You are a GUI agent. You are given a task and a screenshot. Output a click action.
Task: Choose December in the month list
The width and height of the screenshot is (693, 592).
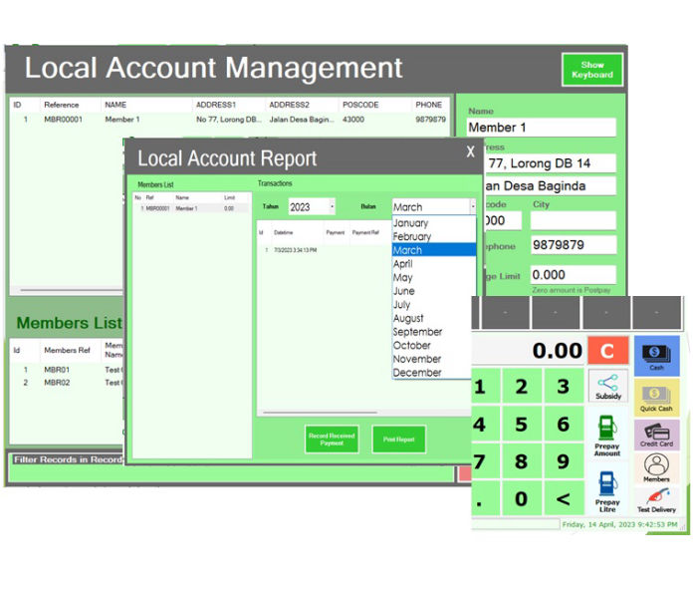click(x=417, y=373)
